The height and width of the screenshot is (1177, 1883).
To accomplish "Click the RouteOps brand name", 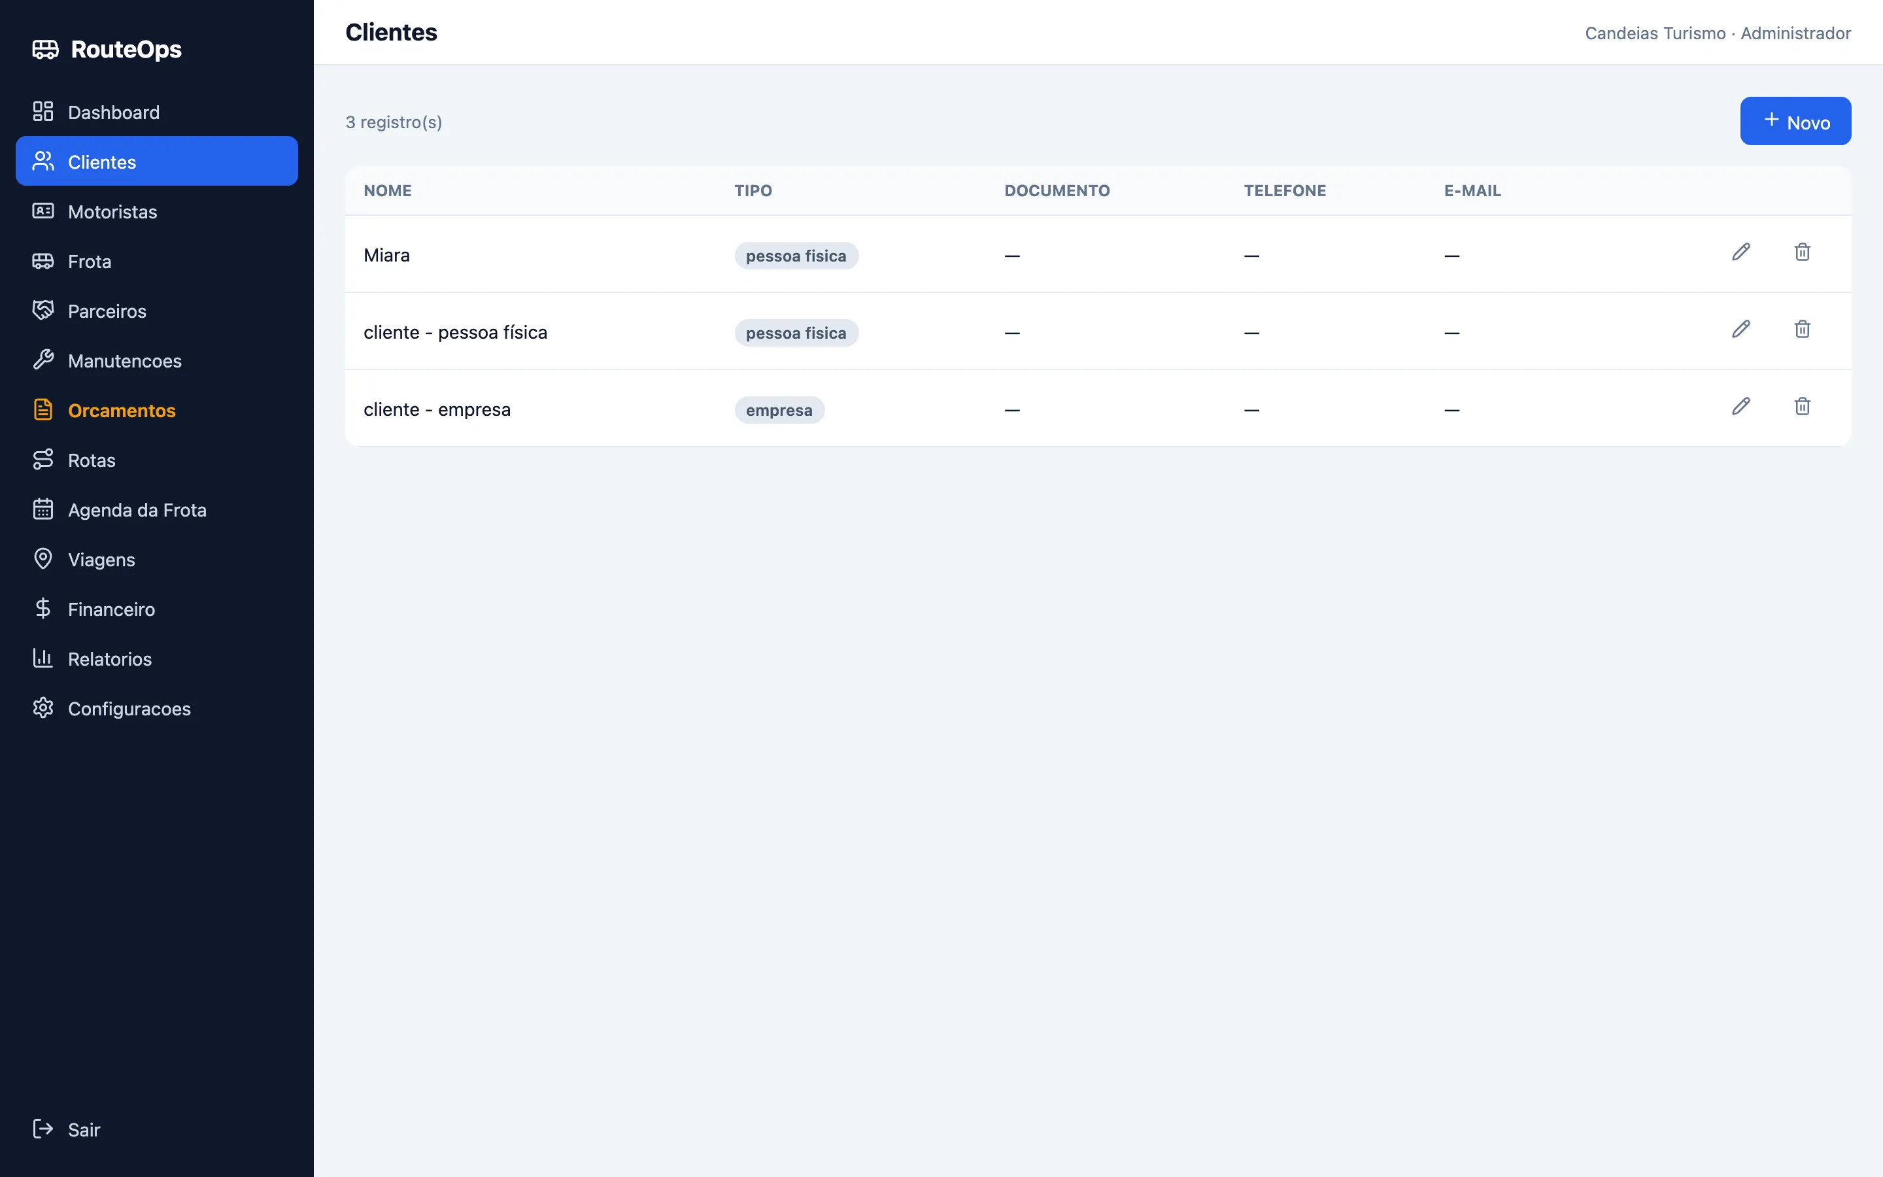I will (x=126, y=49).
